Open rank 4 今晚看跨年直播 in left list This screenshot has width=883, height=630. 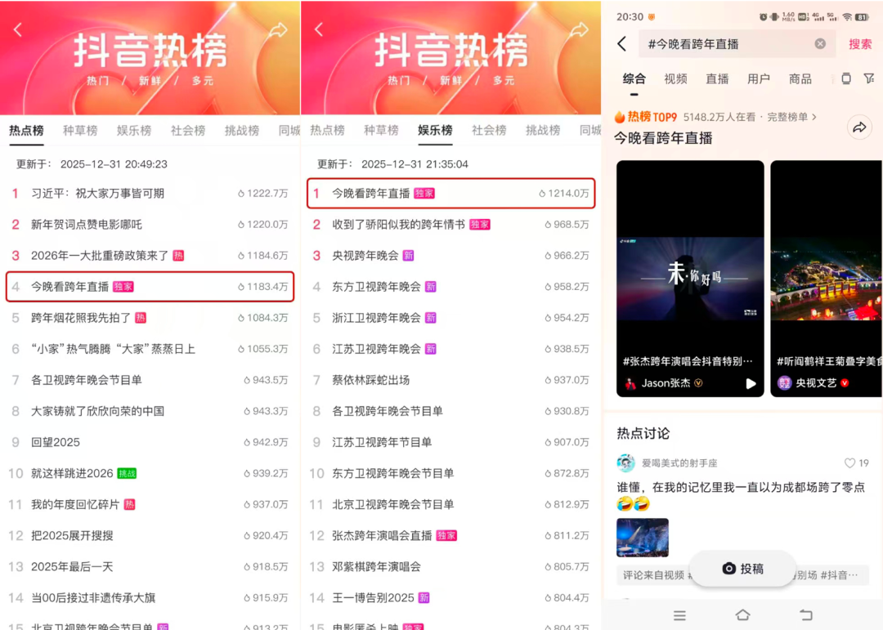[150, 287]
